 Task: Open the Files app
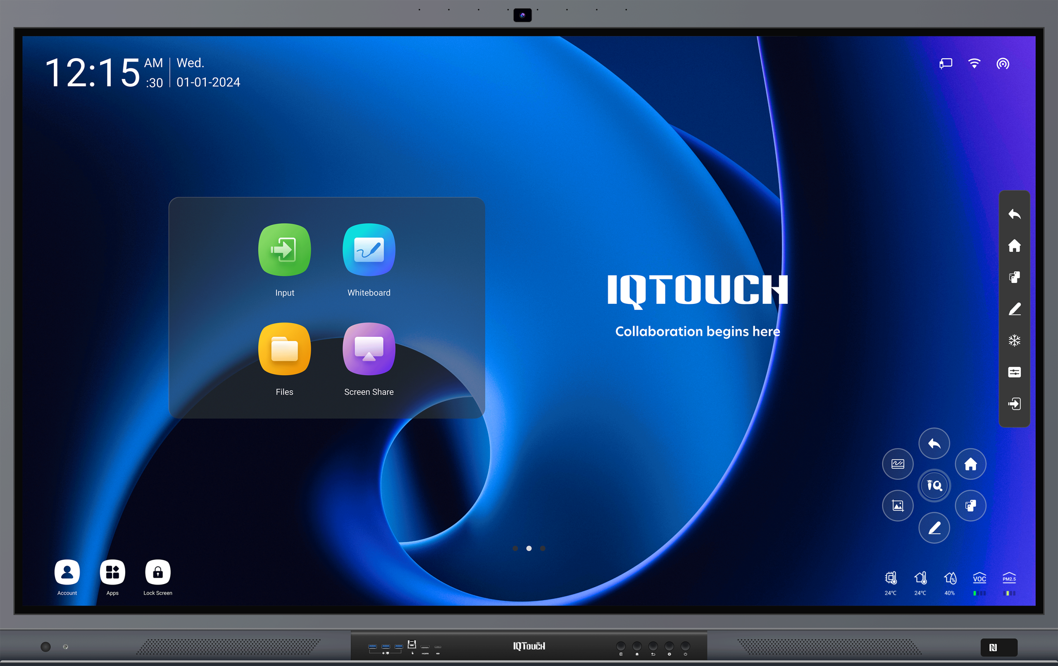pos(284,349)
